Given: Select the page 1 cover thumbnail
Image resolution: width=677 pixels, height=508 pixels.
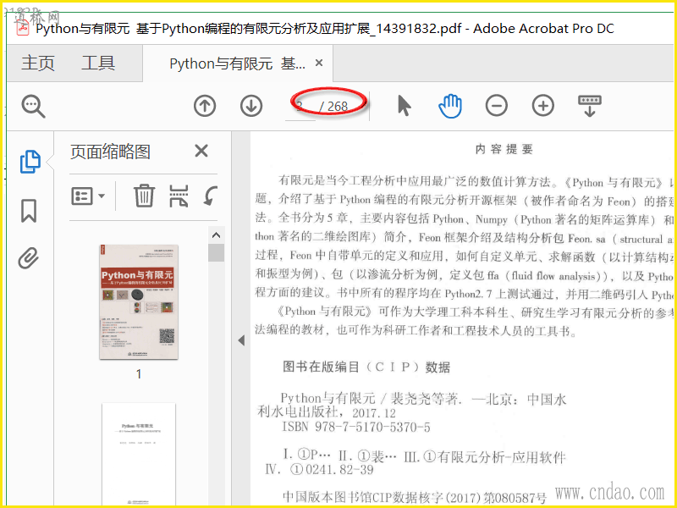Looking at the screenshot, I should coord(139,302).
